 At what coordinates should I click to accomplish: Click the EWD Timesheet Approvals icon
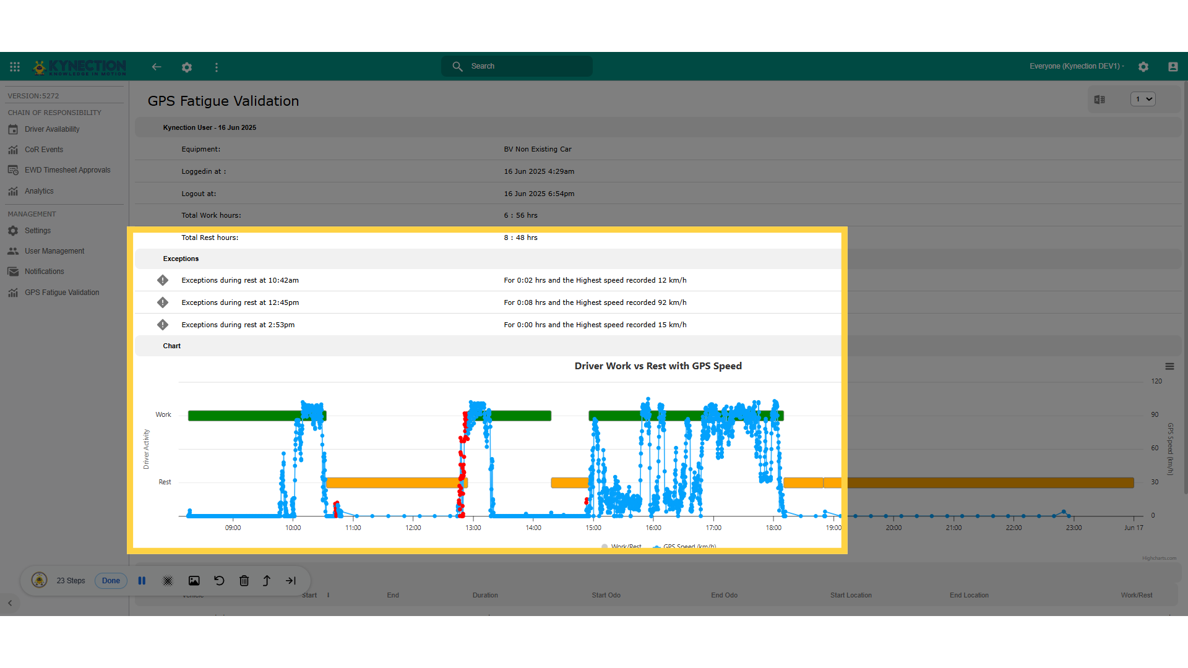(x=13, y=170)
